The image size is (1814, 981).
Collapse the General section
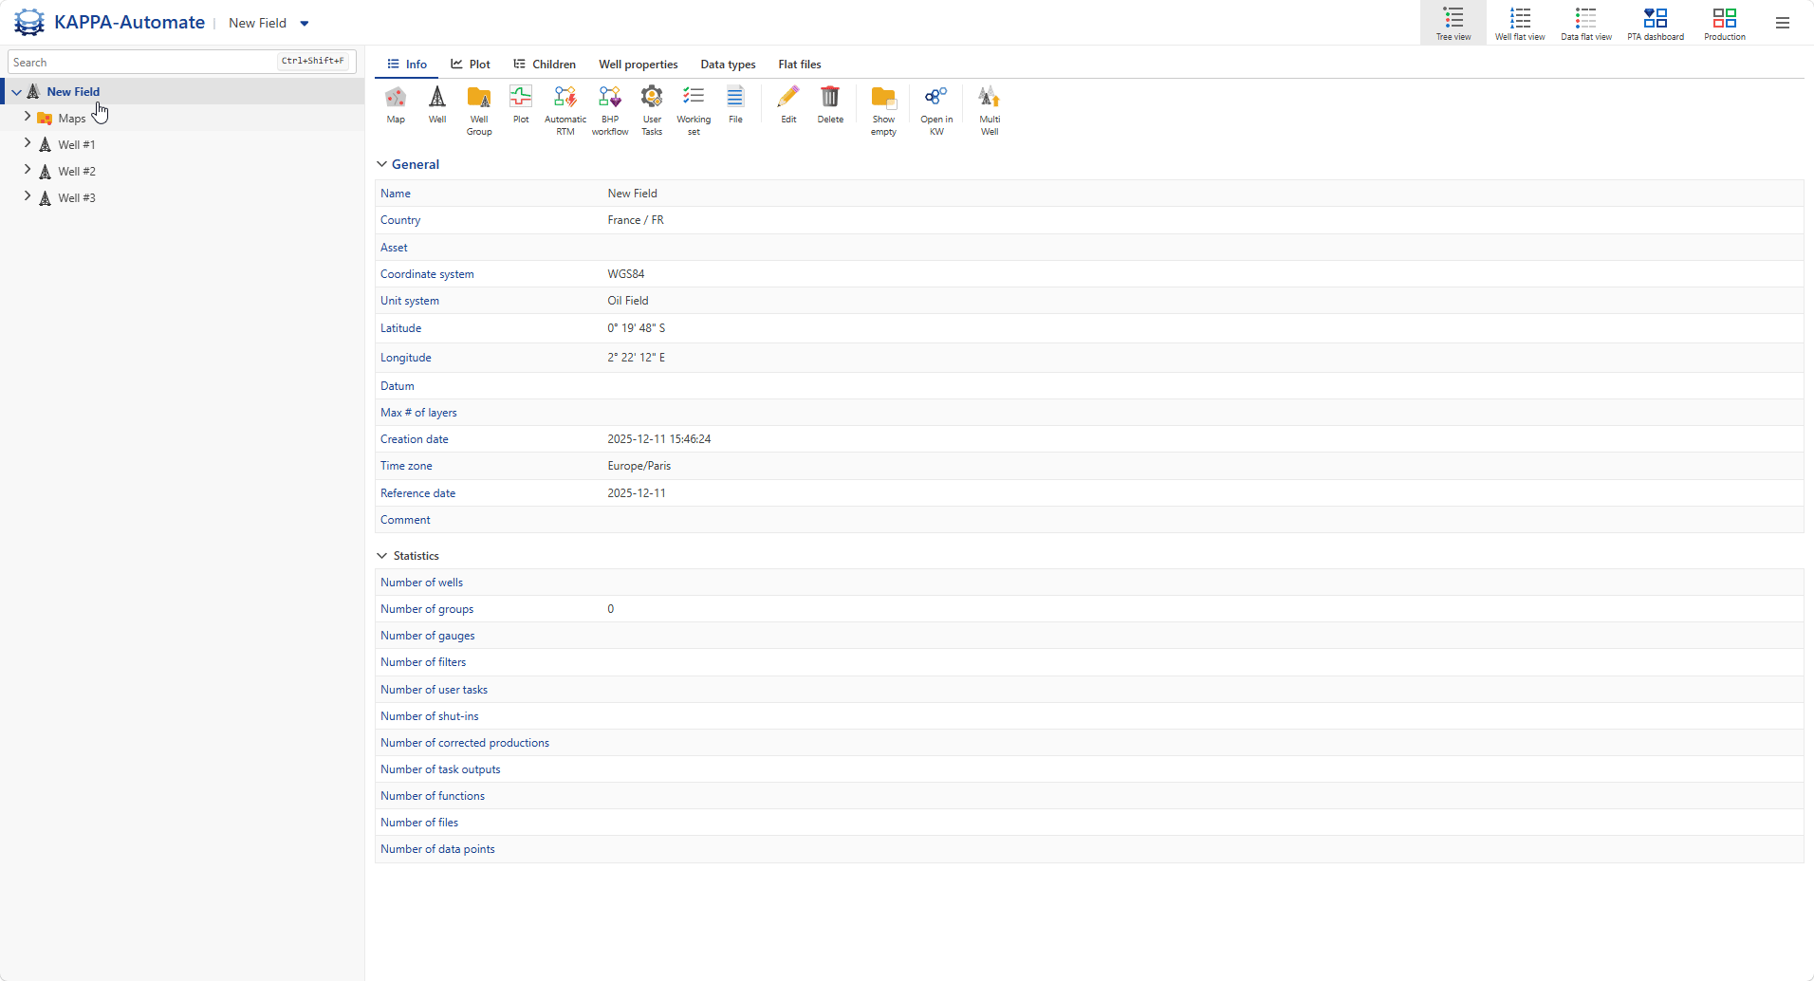382,164
